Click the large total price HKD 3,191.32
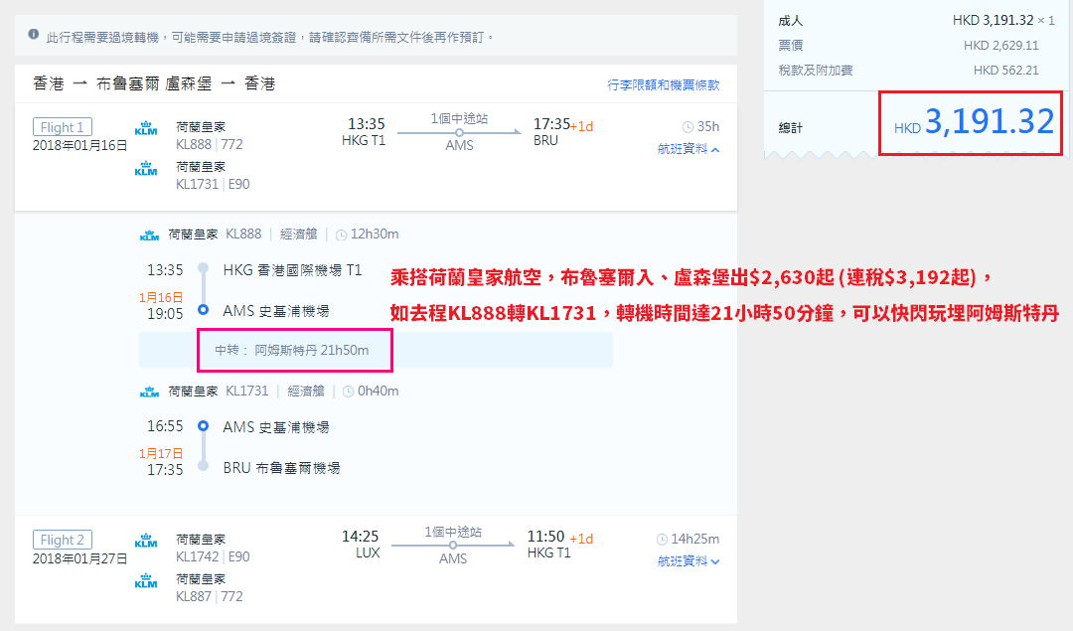 (x=974, y=122)
